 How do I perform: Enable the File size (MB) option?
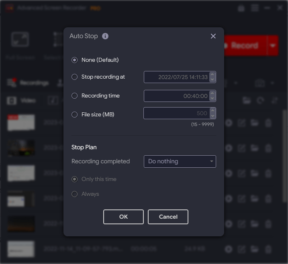click(x=74, y=115)
